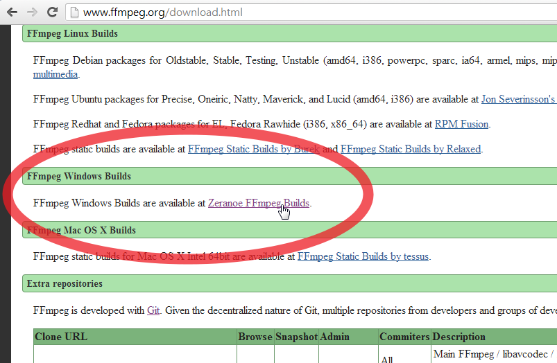Click the Description column header
The height and width of the screenshot is (363, 557).
click(494, 337)
